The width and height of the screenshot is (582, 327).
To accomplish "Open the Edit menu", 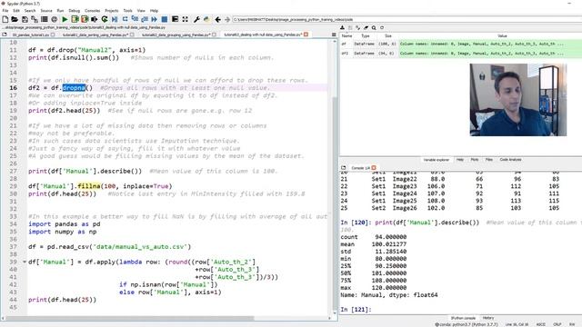I will click(x=16, y=11).
